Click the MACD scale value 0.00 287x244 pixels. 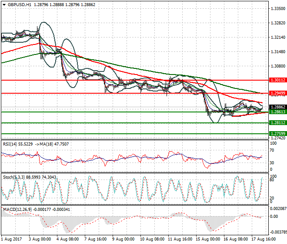tap(274, 217)
